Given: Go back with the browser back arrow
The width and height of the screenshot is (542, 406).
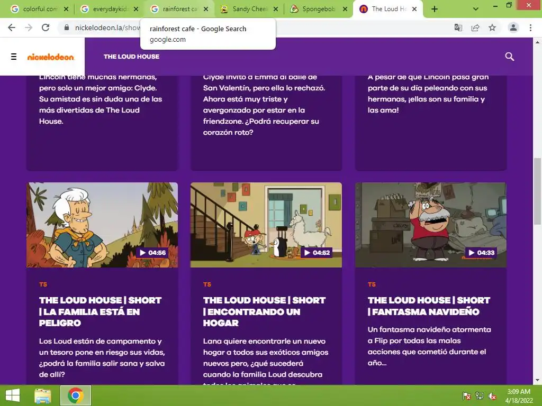Looking at the screenshot, I should 12,27.
